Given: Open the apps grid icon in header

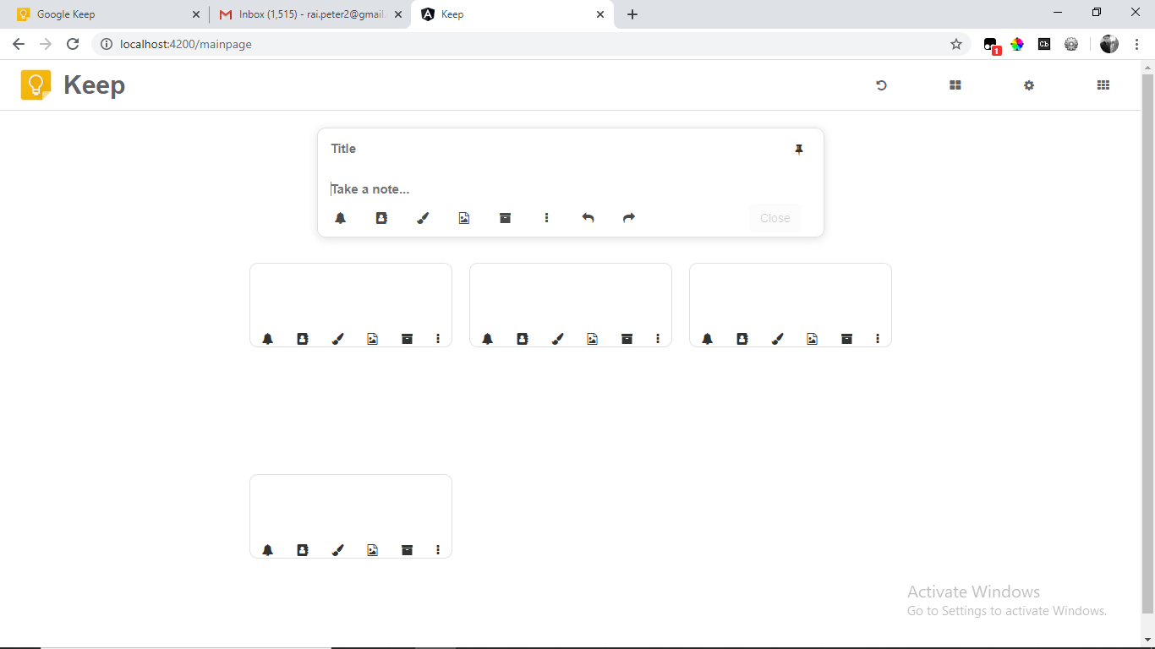Looking at the screenshot, I should tap(1103, 85).
